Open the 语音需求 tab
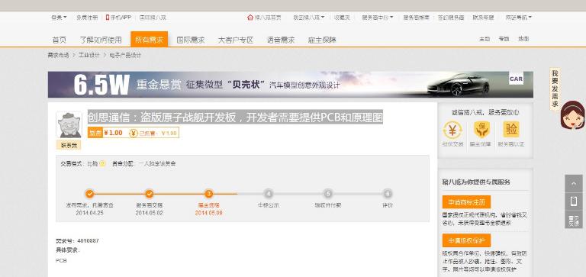Image resolution: width=586 pixels, height=277 pixels. coord(281,40)
